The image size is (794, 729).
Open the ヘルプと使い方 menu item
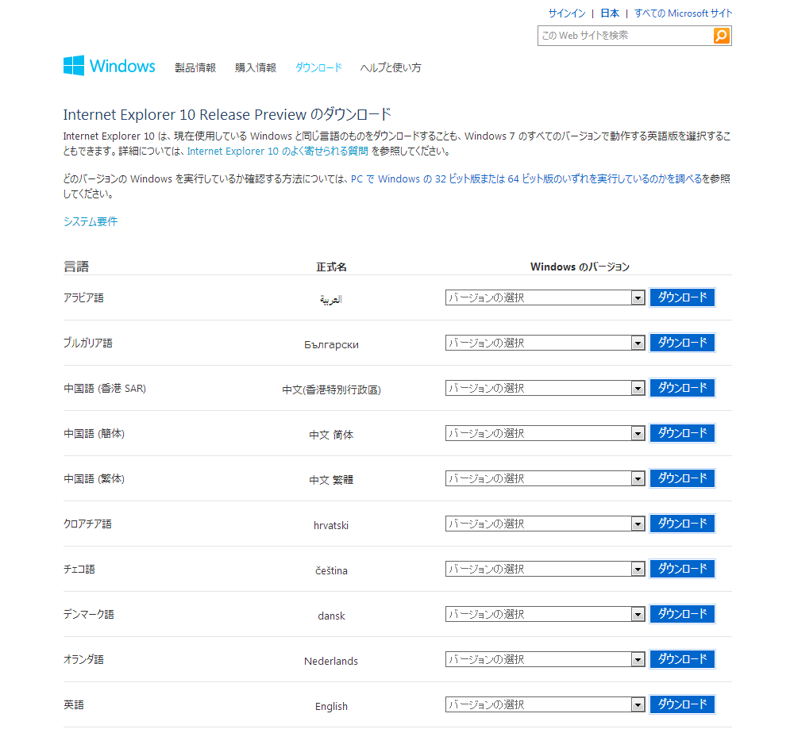[391, 67]
